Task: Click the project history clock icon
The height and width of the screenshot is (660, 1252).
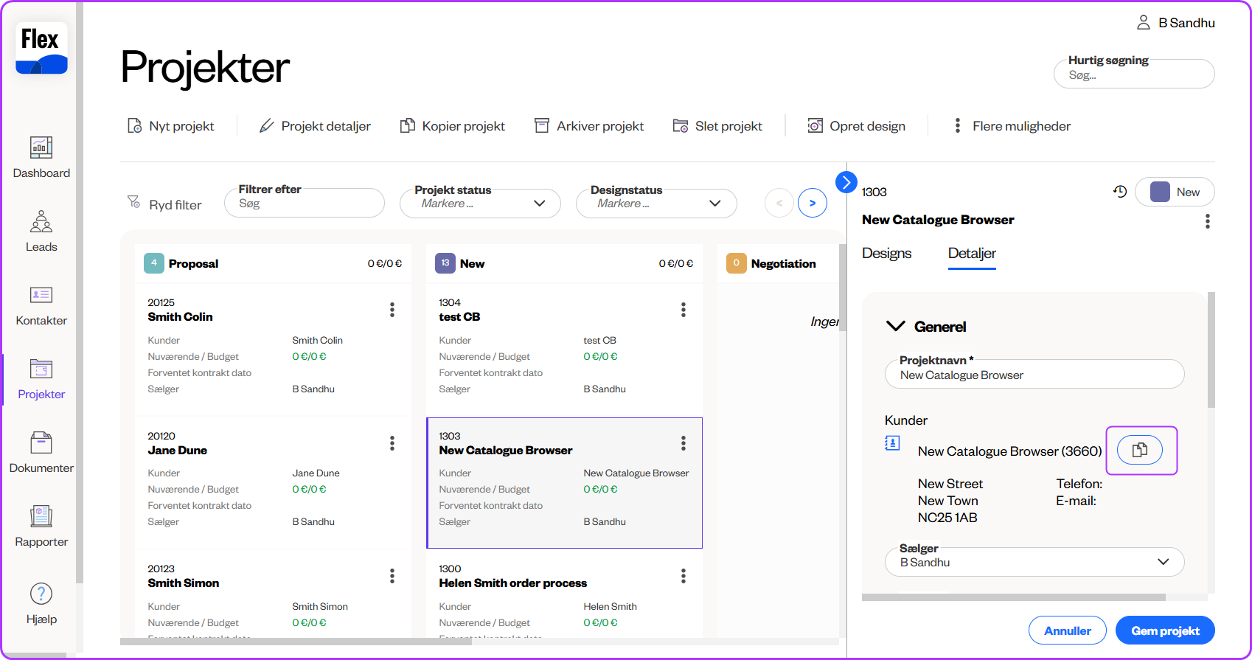Action: point(1120,192)
